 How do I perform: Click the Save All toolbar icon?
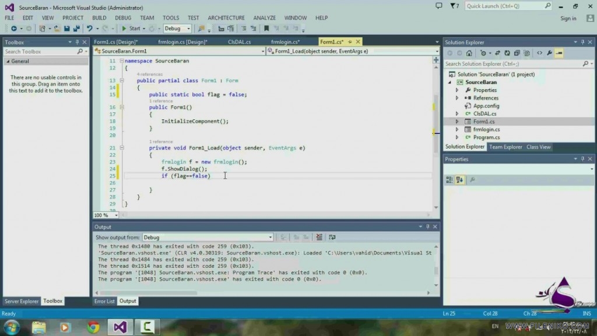pyautogui.click(x=76, y=29)
